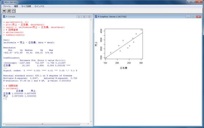Close the R Console window

pyautogui.click(x=90, y=17)
